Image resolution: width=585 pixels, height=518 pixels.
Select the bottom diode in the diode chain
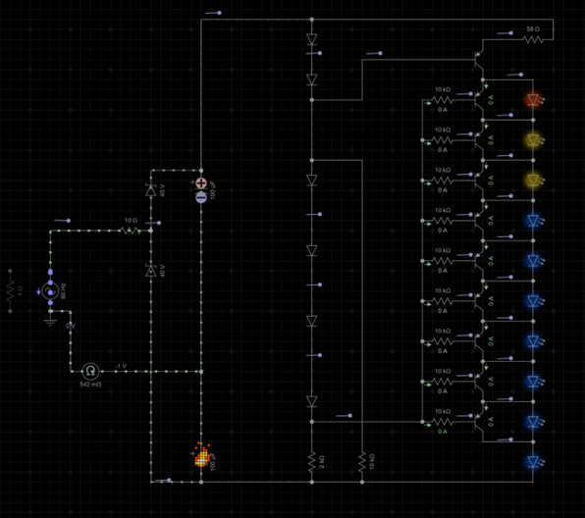(x=312, y=401)
